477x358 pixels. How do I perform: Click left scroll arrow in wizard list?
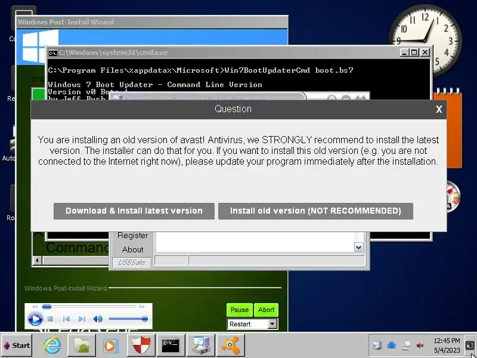(37, 260)
